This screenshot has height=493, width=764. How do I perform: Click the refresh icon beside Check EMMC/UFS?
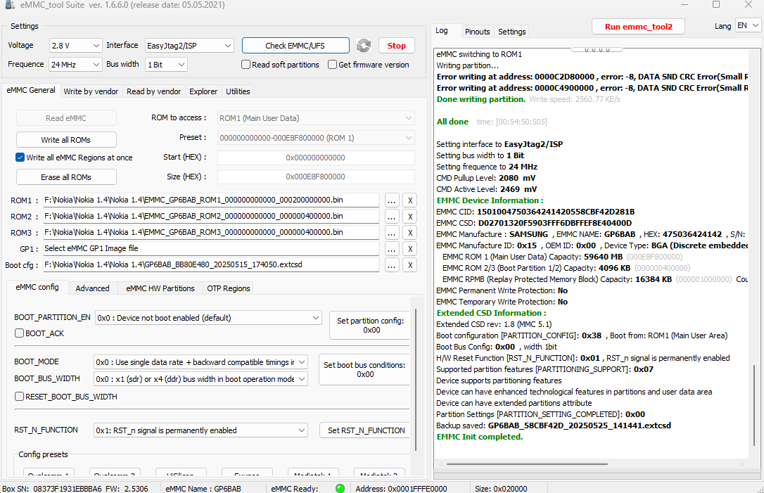[364, 45]
